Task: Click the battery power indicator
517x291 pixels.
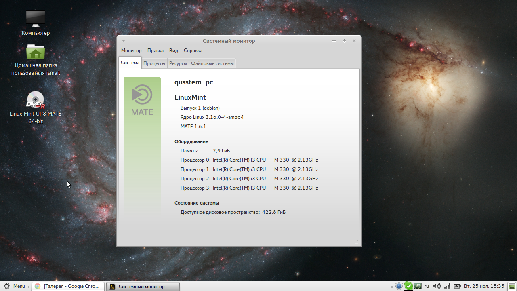Action: pos(457,286)
